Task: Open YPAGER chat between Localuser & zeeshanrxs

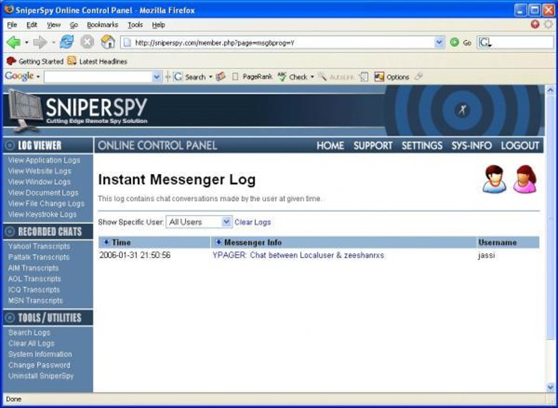Action: [x=298, y=255]
